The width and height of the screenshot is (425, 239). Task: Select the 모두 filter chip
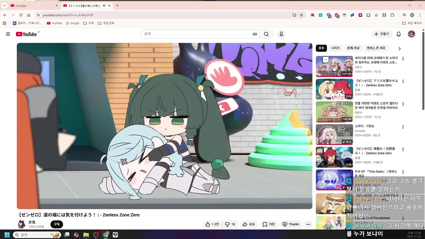321,48
